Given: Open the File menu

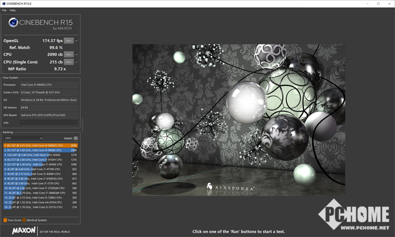Looking at the screenshot, I should coord(4,10).
